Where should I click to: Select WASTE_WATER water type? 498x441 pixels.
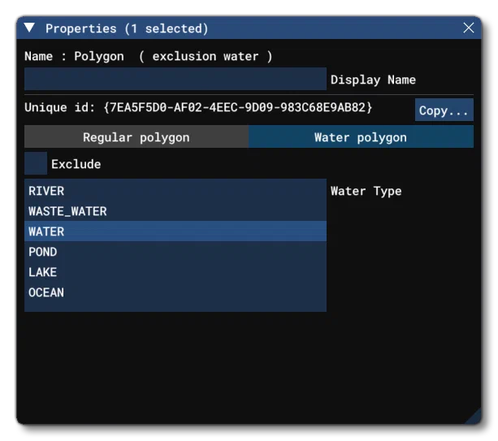[x=175, y=211]
